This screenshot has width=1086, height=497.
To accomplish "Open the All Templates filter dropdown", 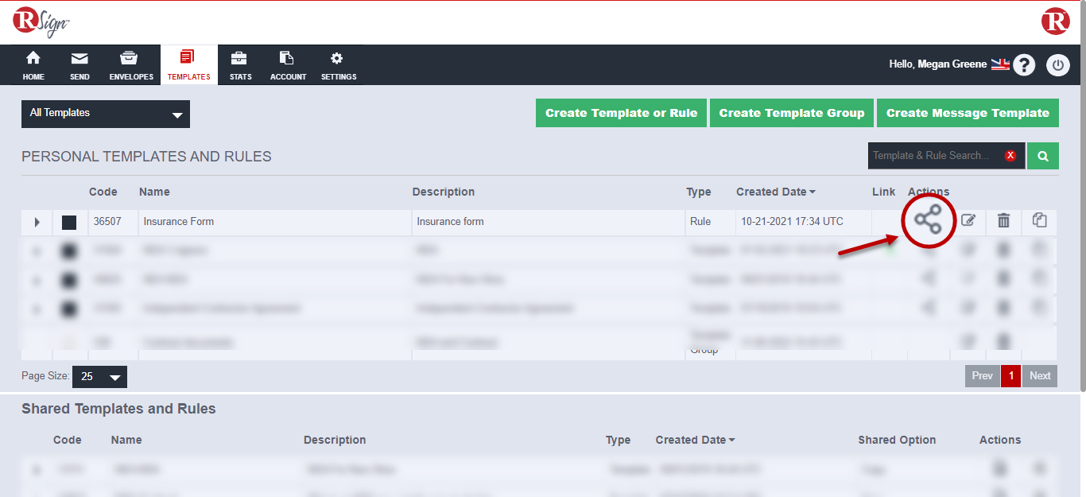I will (106, 114).
